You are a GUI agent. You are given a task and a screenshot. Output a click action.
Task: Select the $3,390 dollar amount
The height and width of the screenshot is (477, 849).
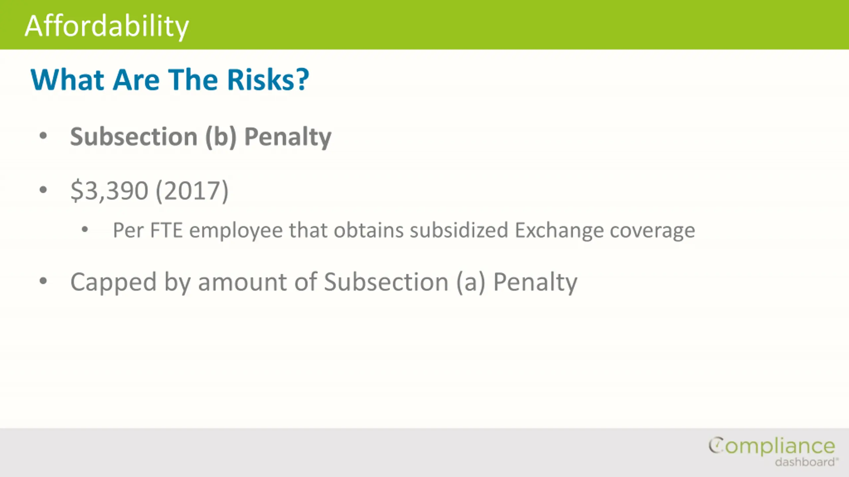(x=109, y=190)
